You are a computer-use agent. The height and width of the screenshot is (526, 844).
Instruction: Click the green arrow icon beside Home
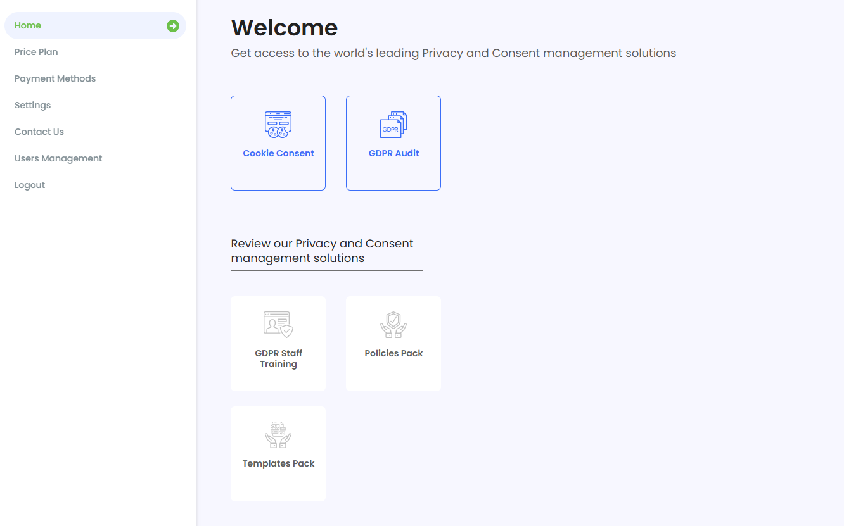click(173, 26)
